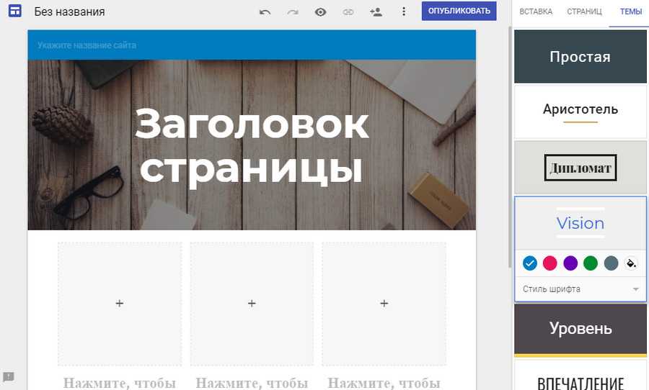The width and height of the screenshot is (649, 390).
Task: Undo the last action
Action: pyautogui.click(x=265, y=12)
